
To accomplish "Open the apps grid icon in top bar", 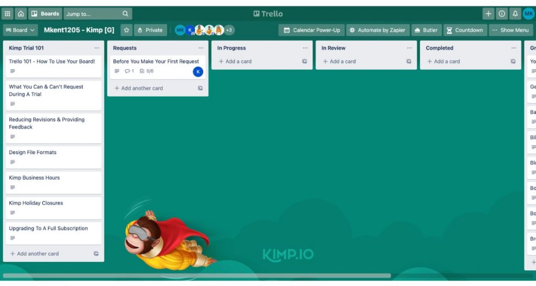I will [x=7, y=14].
